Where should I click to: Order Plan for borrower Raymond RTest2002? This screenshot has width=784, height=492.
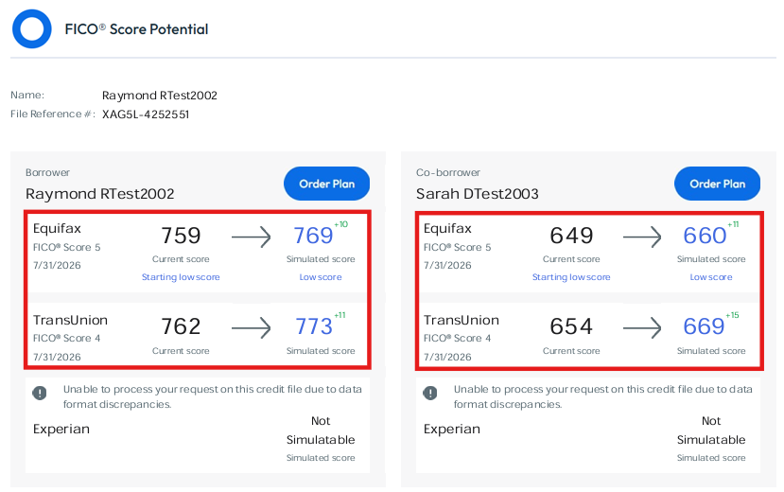click(x=327, y=184)
